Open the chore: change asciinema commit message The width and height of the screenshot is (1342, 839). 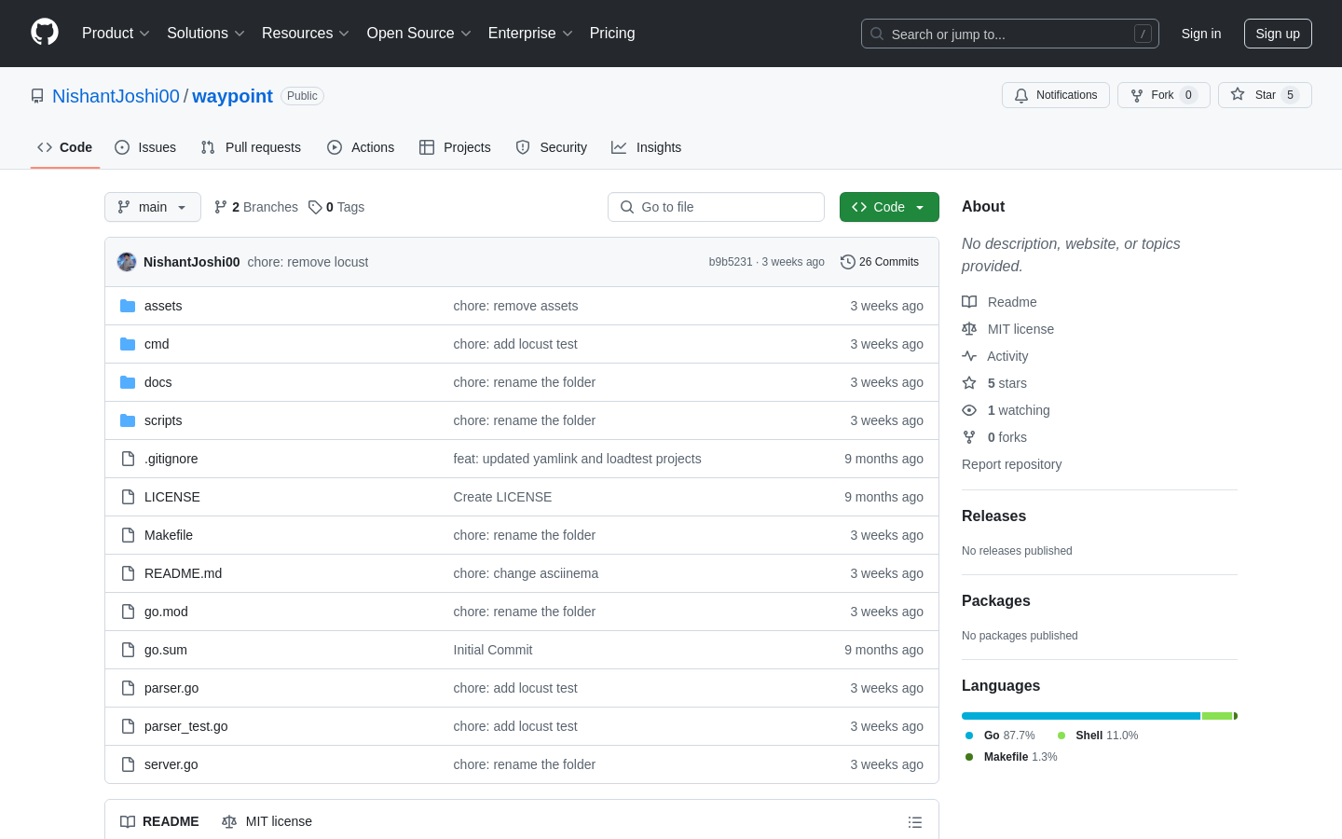(526, 573)
